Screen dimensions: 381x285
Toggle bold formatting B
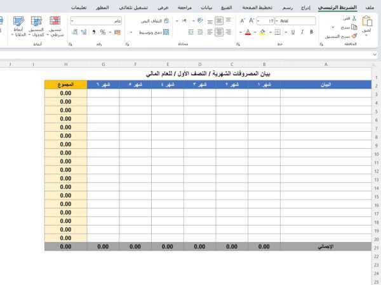pos(311,32)
